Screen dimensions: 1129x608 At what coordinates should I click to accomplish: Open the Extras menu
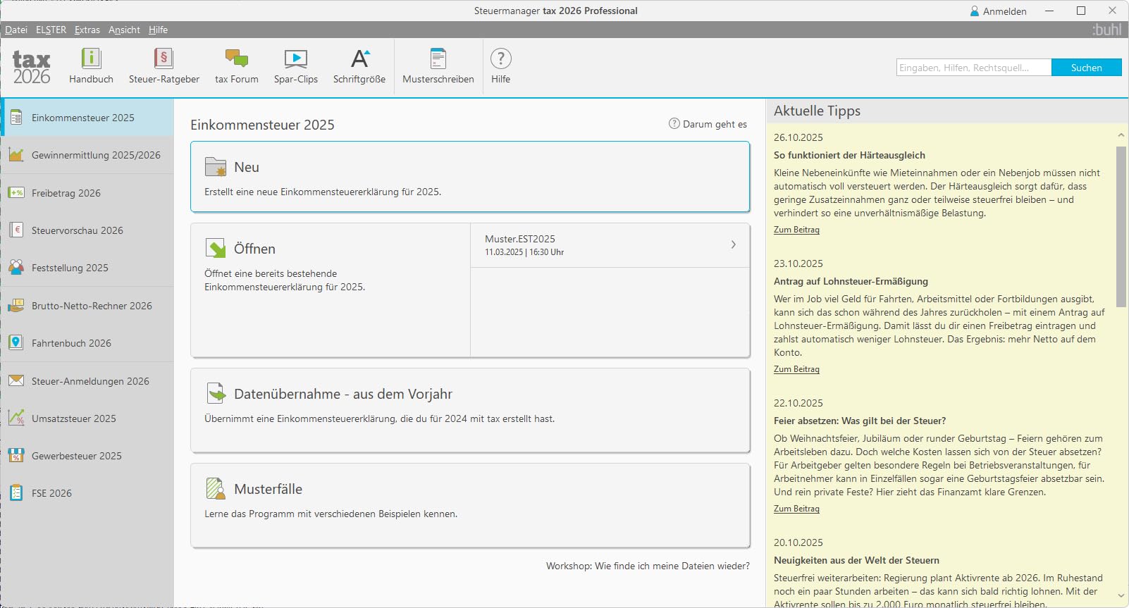click(x=87, y=30)
